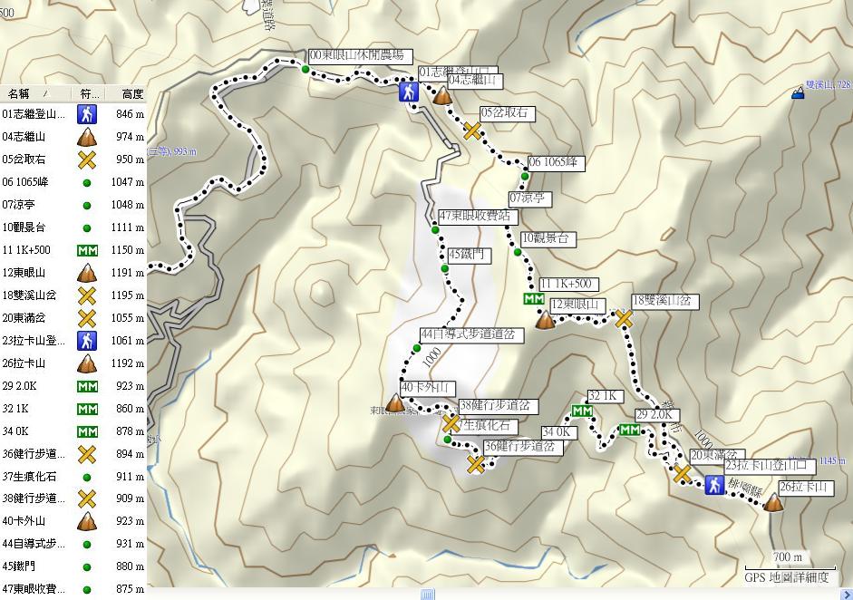Select the blue hiker icon at 23拉卡山登山口 on map
The image size is (853, 600).
pos(715,485)
